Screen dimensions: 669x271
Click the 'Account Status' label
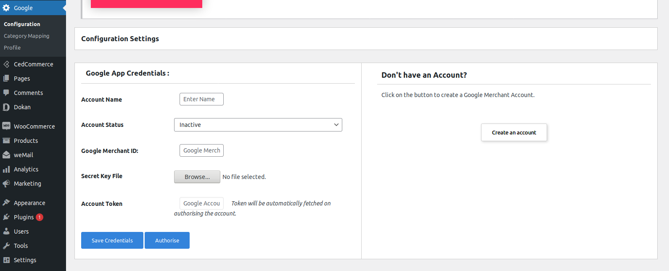pyautogui.click(x=102, y=125)
